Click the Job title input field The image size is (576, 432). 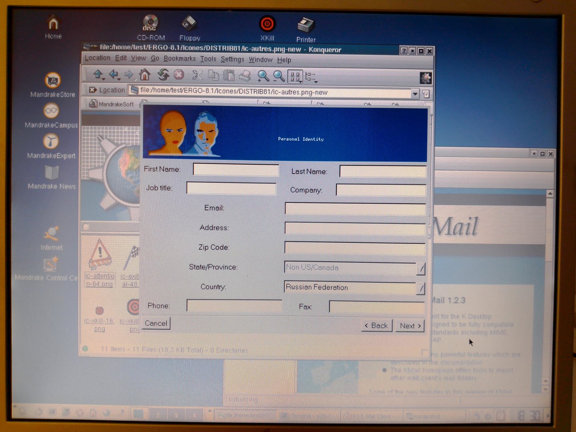231,188
